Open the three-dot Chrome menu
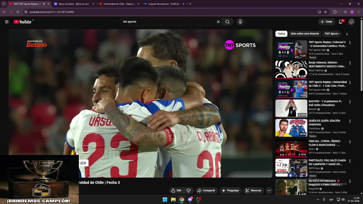The image size is (363, 204). (359, 12)
